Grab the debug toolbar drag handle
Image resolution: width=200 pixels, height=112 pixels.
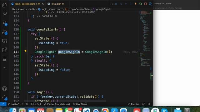pyautogui.click(x=112, y=4)
